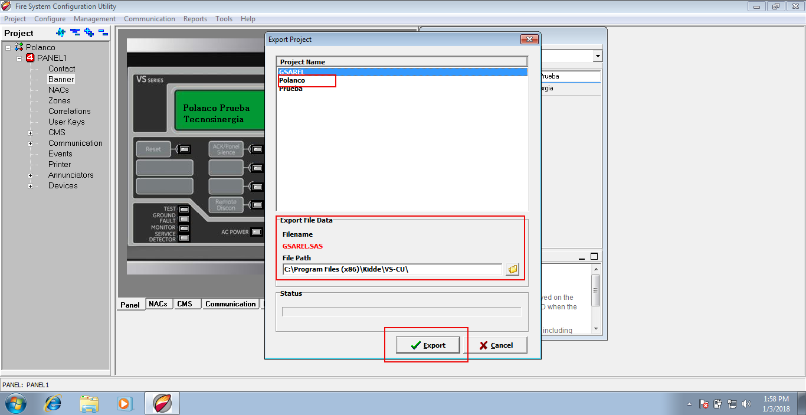Viewport: 806px width, 415px height.
Task: Cancel the Export Project dialog
Action: (x=499, y=345)
